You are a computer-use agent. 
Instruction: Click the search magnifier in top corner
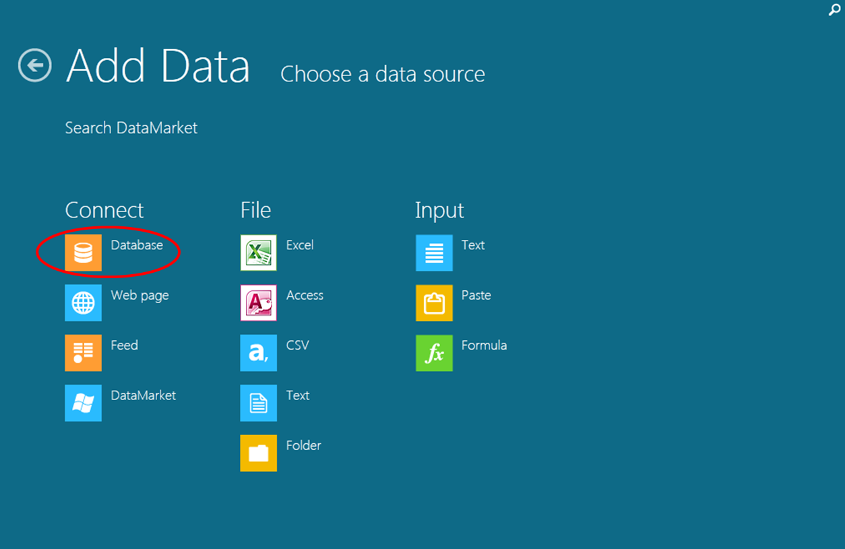pos(834,10)
